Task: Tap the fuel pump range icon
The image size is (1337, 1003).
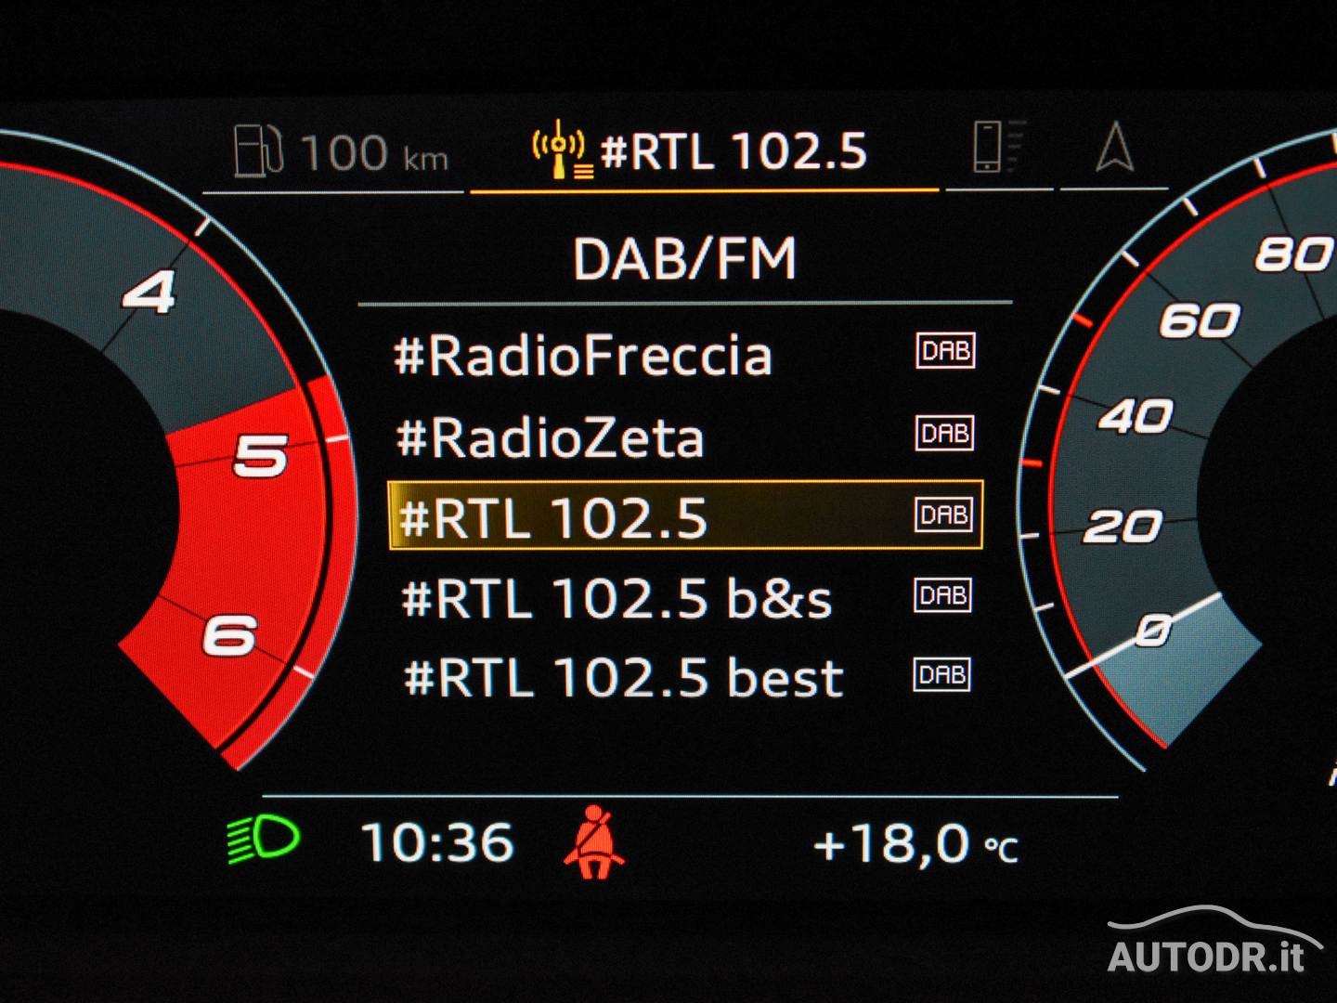Action: 257,151
